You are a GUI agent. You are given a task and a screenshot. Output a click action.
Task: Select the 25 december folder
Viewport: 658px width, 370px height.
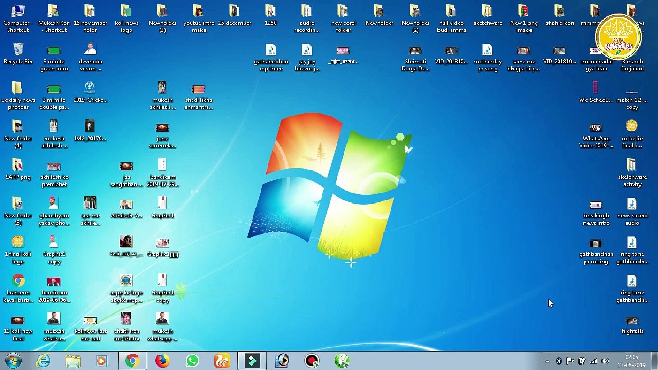[235, 15]
